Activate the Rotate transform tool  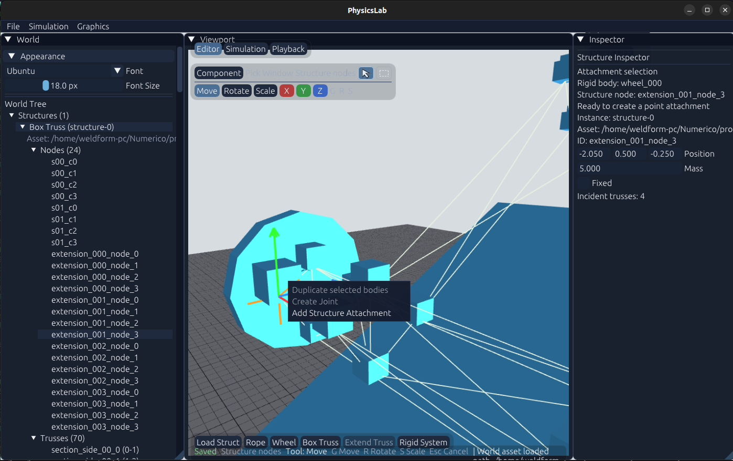[x=236, y=91]
